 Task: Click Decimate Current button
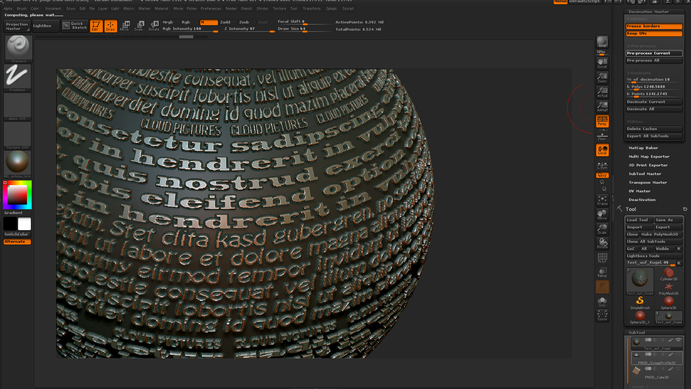point(654,102)
